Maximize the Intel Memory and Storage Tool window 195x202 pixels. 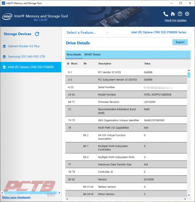(181, 3)
